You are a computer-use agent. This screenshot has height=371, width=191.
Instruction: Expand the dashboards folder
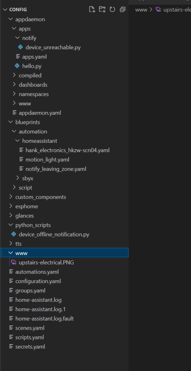click(x=14, y=85)
